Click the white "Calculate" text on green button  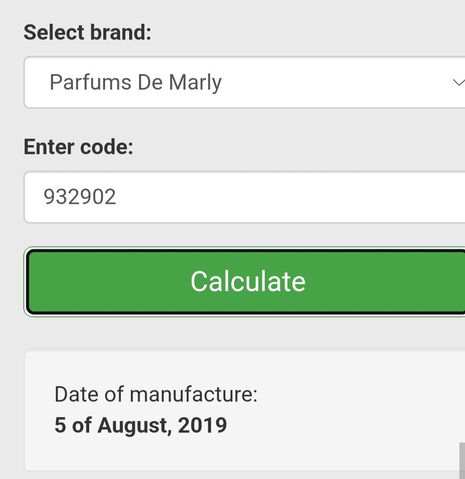click(248, 281)
